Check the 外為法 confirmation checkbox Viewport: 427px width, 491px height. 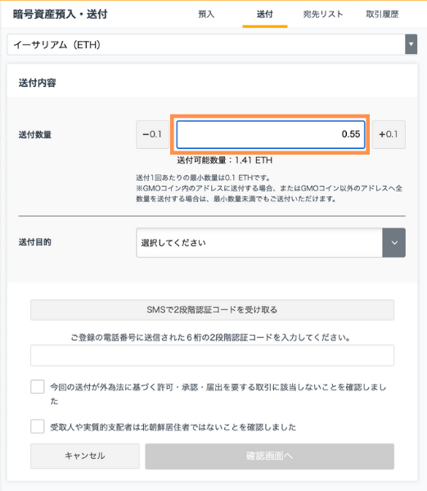[x=38, y=387]
